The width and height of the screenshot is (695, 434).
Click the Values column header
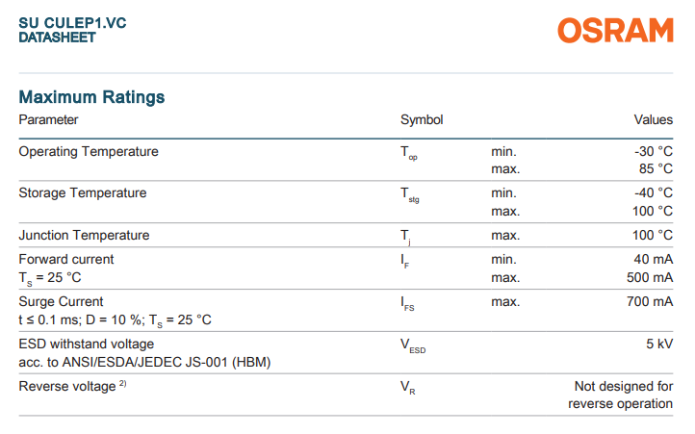[653, 120]
